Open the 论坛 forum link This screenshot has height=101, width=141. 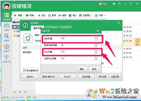34,97
